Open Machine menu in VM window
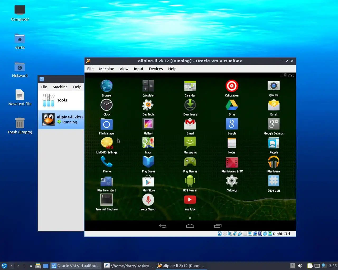Image resolution: width=338 pixels, height=270 pixels. (x=106, y=69)
